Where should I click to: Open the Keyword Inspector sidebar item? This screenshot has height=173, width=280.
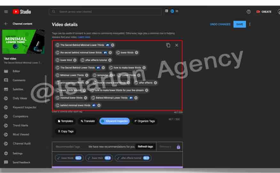(24, 107)
